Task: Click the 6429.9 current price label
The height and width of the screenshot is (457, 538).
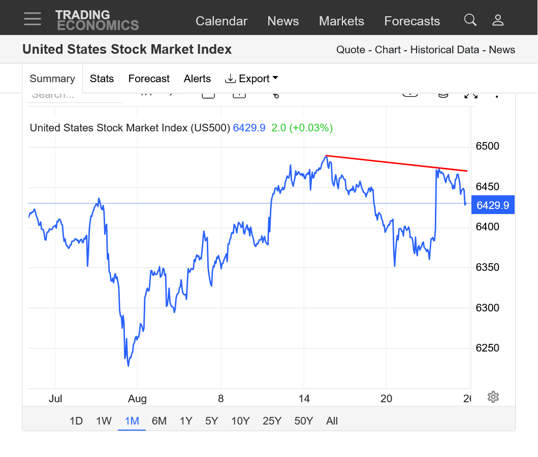Action: pos(493,205)
